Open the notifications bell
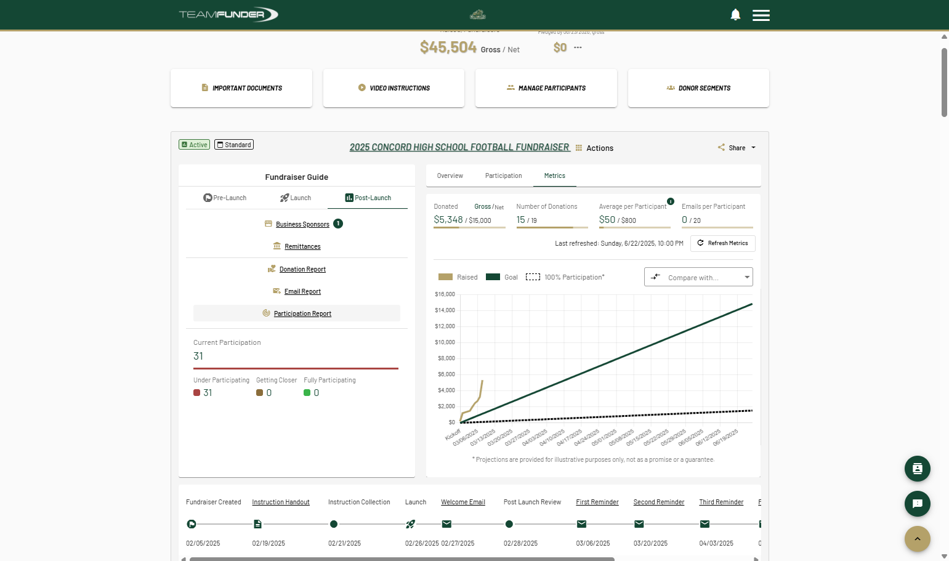Image resolution: width=949 pixels, height=561 pixels. click(735, 15)
